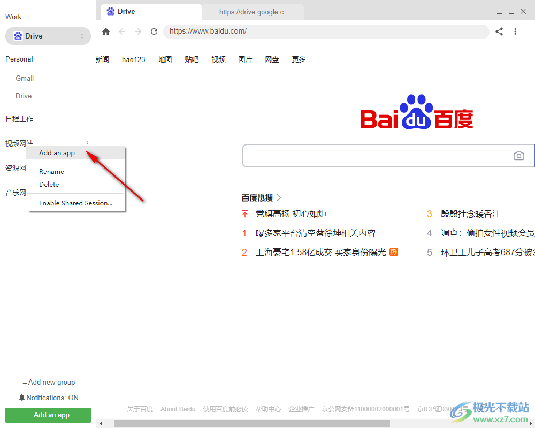Click the share icon beside address bar
Image resolution: width=535 pixels, height=428 pixels.
pyautogui.click(x=499, y=32)
